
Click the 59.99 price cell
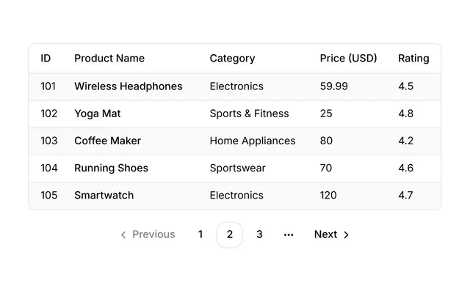333,86
